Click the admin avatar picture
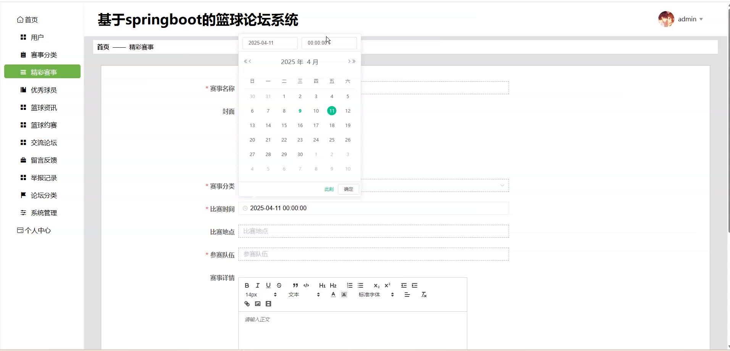 (666, 19)
